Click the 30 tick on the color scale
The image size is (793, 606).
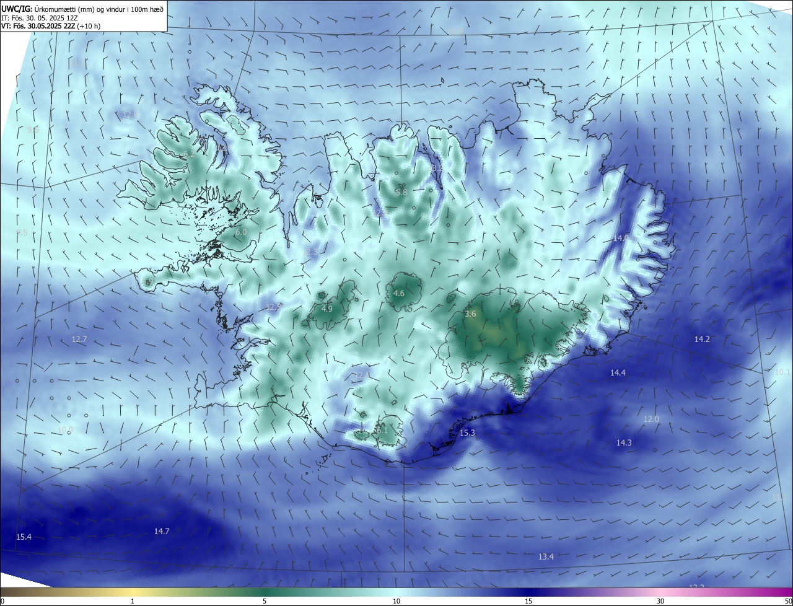pos(660,601)
